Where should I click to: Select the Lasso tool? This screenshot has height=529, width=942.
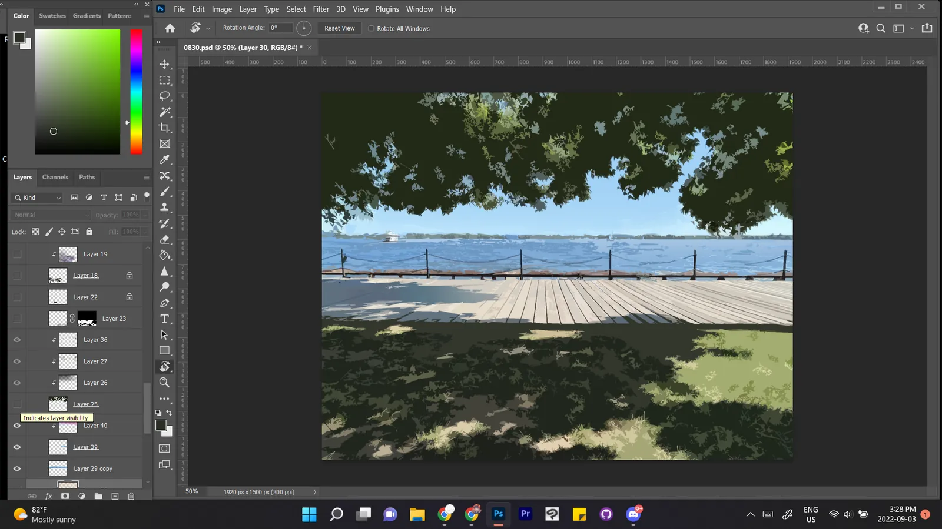tap(165, 96)
